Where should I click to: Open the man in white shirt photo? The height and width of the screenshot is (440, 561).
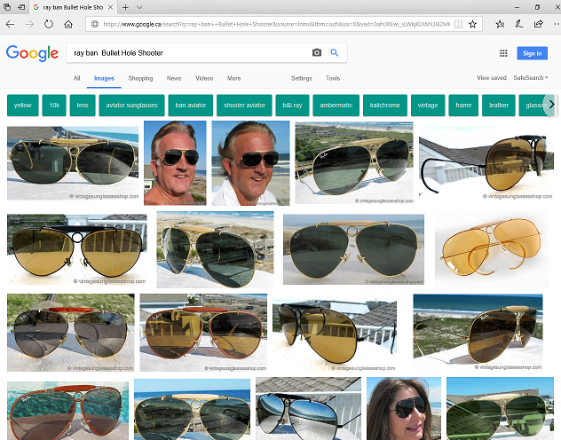click(x=251, y=163)
